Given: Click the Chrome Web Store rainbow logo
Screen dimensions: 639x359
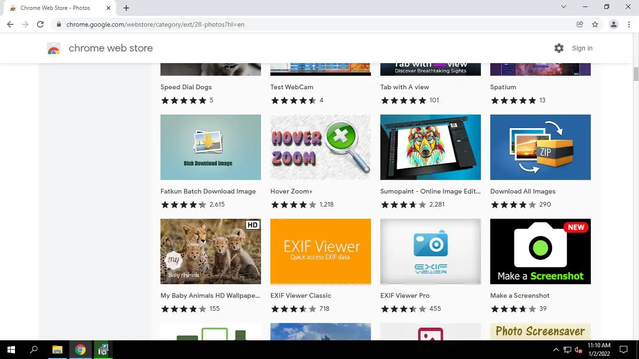Looking at the screenshot, I should coord(54,48).
